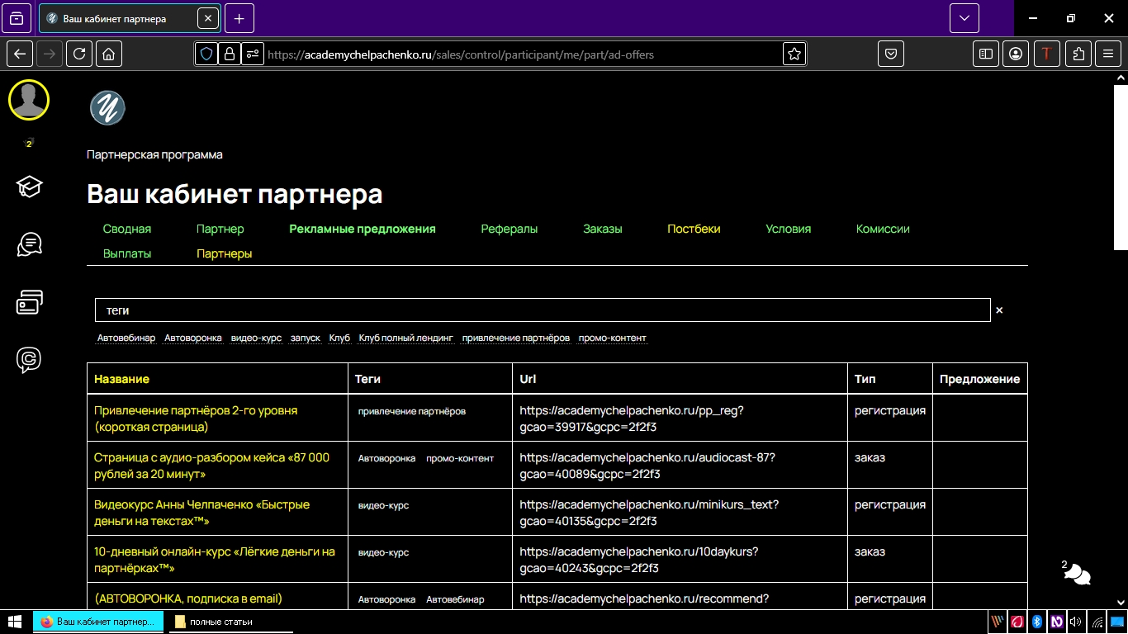
Task: Open the graduation cap training icon
Action: (x=29, y=187)
